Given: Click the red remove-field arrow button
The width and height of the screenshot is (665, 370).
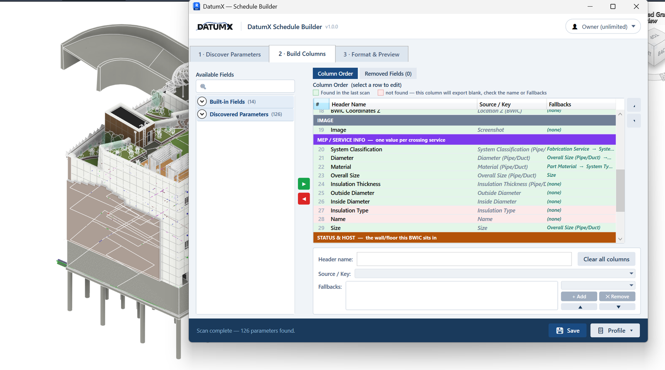Looking at the screenshot, I should (304, 199).
